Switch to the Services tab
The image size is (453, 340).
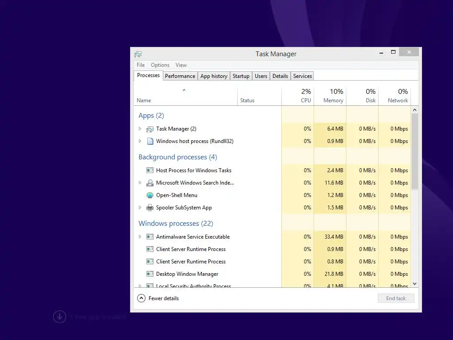[303, 76]
